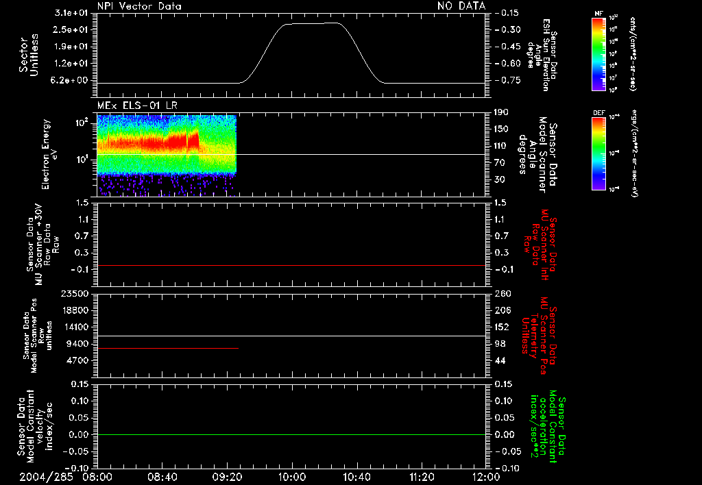The width and height of the screenshot is (702, 485).
Task: Click the green line in velocity panel
Action: click(291, 434)
